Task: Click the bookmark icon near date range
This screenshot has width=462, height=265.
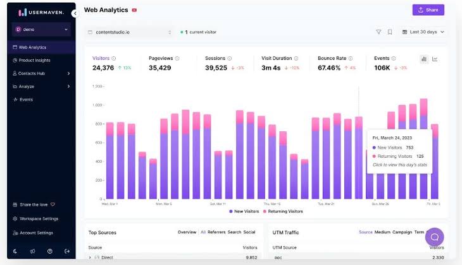Action: click(x=390, y=32)
